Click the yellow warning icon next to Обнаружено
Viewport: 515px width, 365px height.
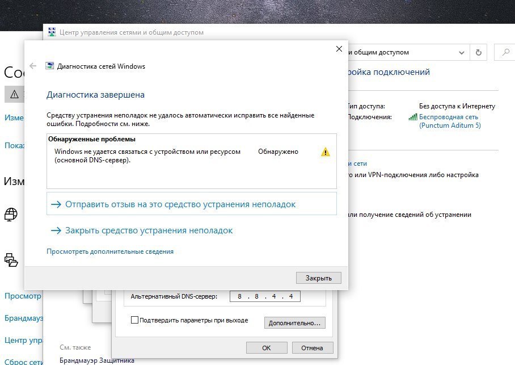click(325, 152)
